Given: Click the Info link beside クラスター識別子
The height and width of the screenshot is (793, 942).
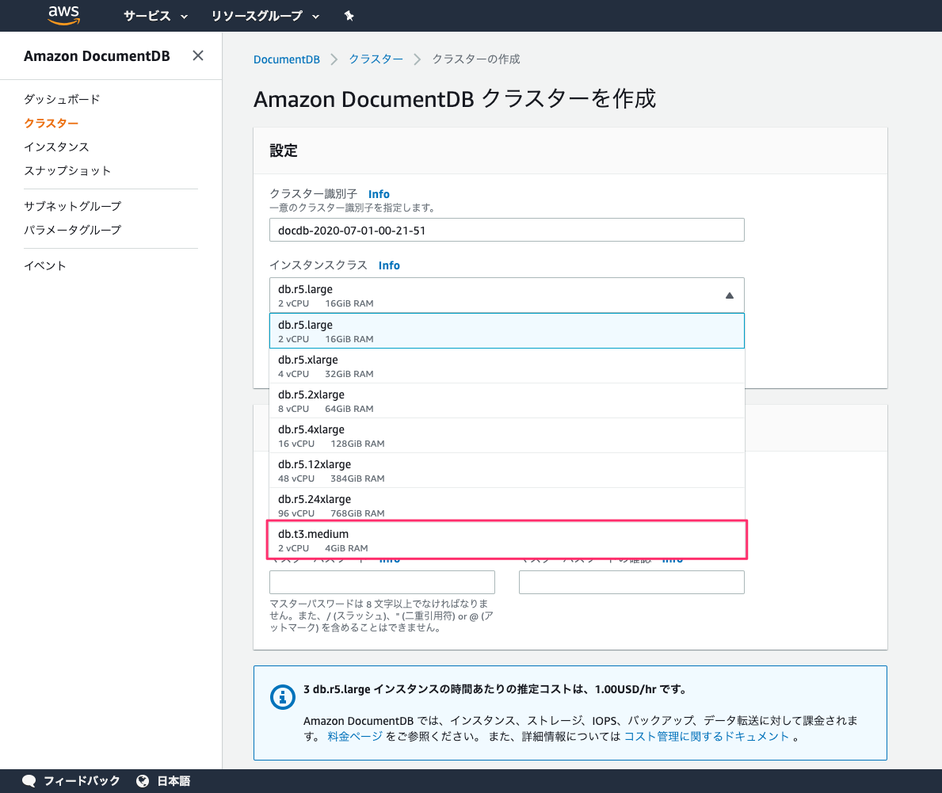Looking at the screenshot, I should (x=379, y=193).
